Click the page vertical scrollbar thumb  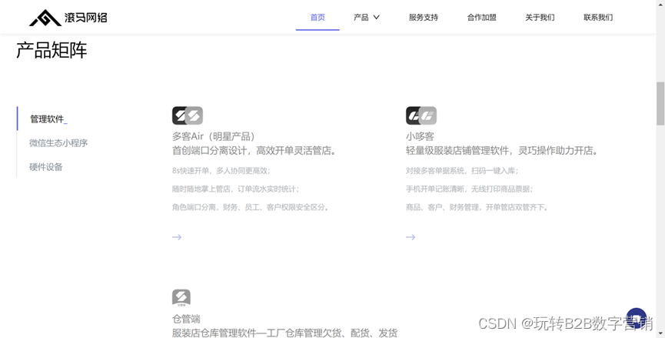(660, 103)
